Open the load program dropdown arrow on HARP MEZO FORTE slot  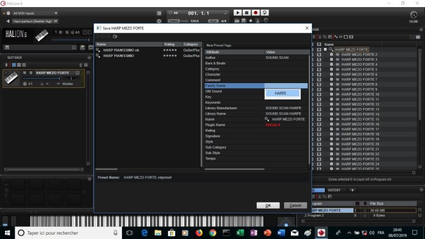point(78,73)
